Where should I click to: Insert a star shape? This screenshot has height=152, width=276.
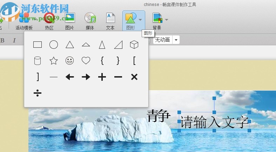(x=54, y=61)
